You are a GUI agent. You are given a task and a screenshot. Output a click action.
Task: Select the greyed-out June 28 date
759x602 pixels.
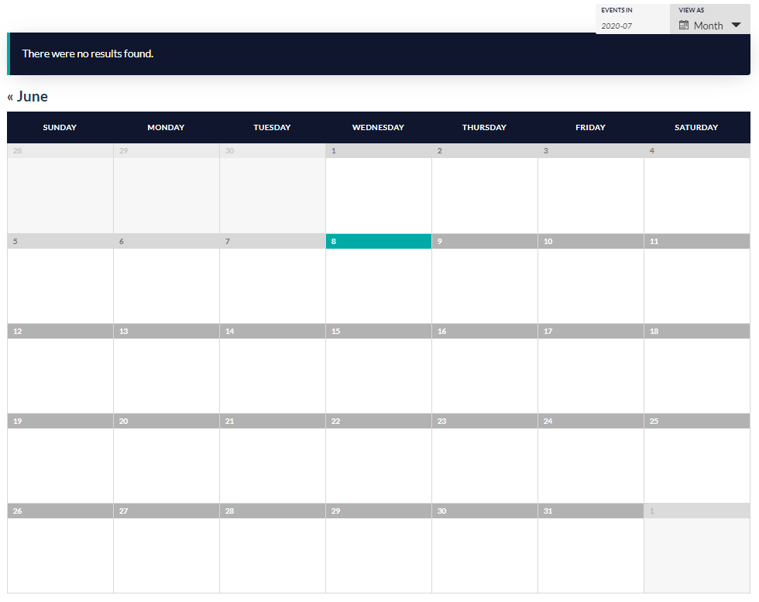[x=17, y=150]
